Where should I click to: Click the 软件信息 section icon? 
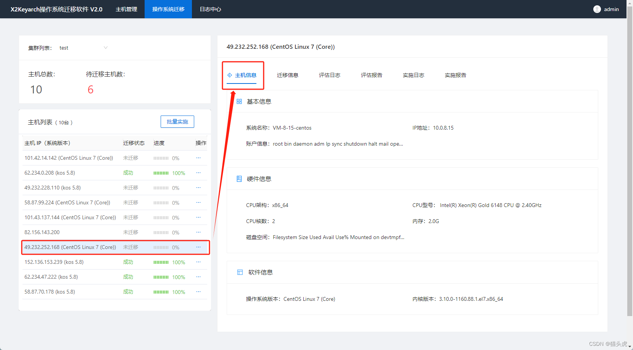click(x=240, y=272)
